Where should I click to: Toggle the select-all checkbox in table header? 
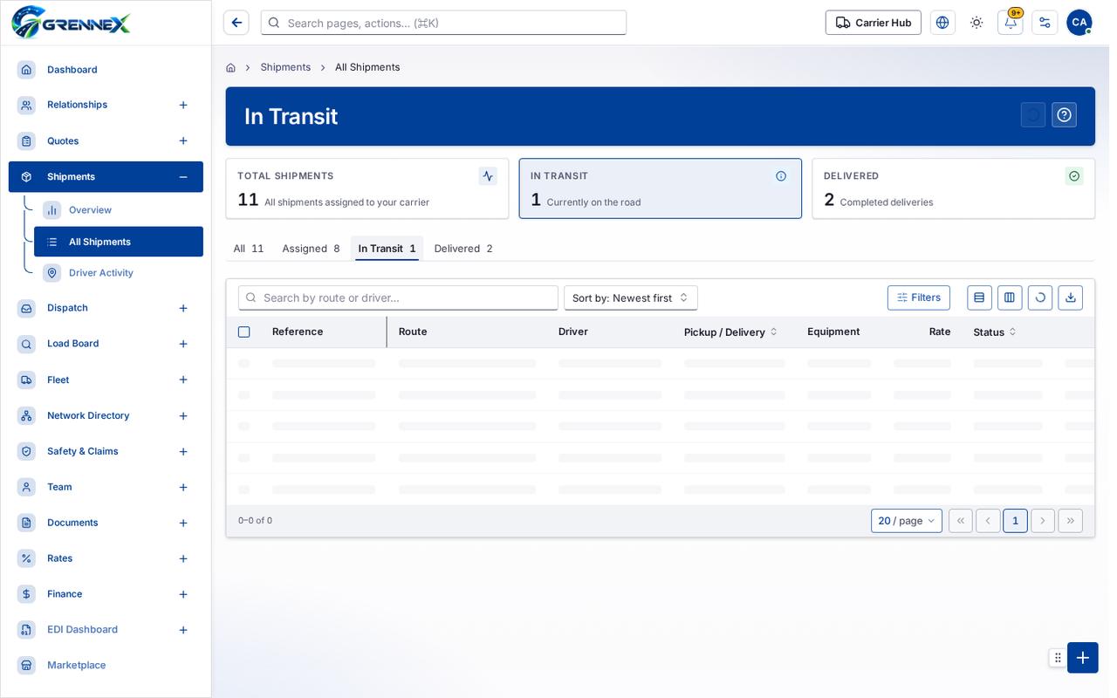click(x=244, y=332)
